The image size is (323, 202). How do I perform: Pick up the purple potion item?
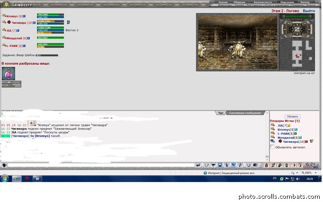9,73
